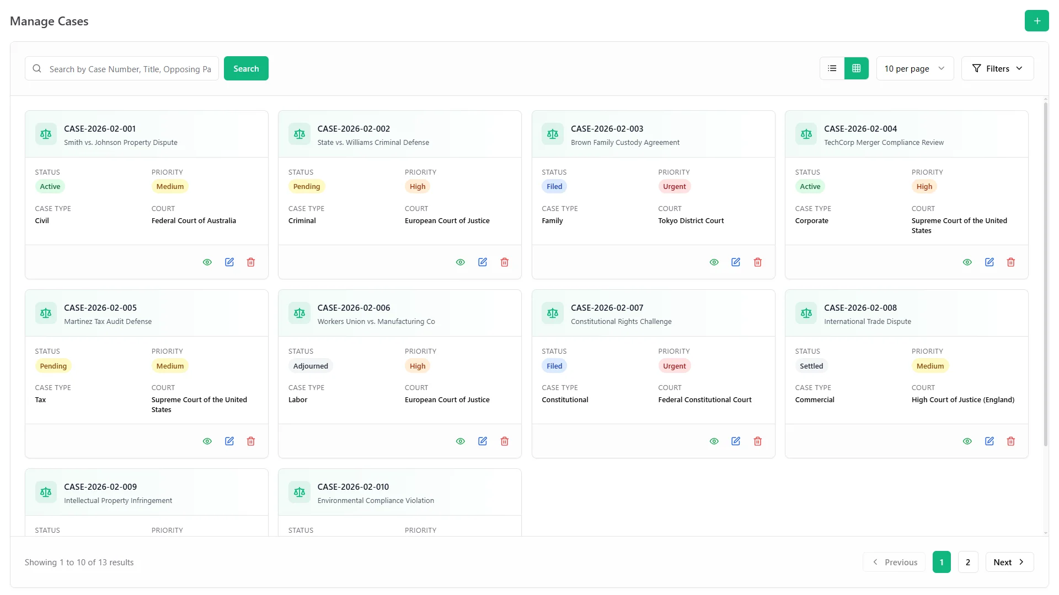Edit Constitutional Rights Challenge case
Image resolution: width=1059 pixels, height=595 pixels.
coord(736,441)
